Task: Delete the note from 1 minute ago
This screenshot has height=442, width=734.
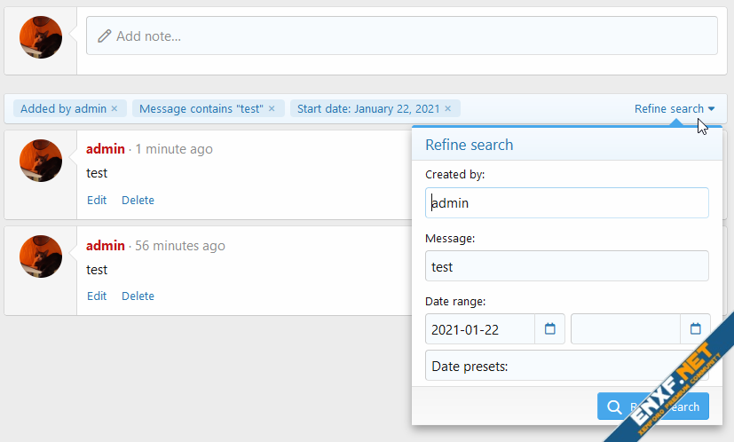Action: coord(138,201)
